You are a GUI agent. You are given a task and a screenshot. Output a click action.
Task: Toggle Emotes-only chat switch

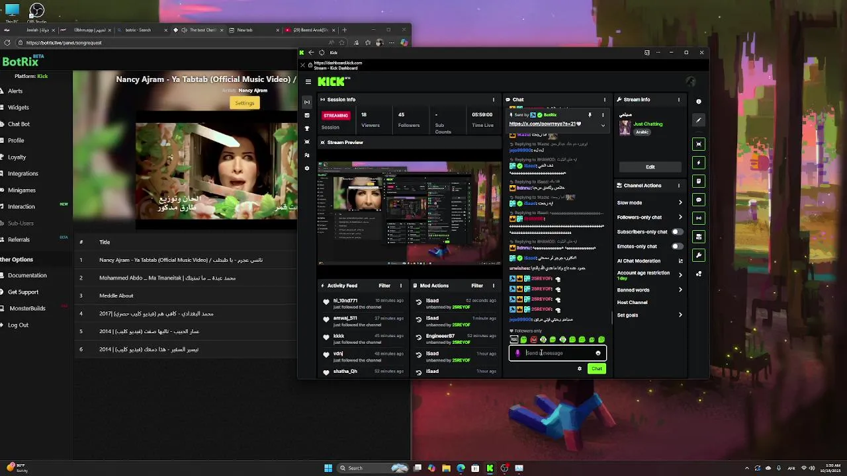(x=677, y=247)
